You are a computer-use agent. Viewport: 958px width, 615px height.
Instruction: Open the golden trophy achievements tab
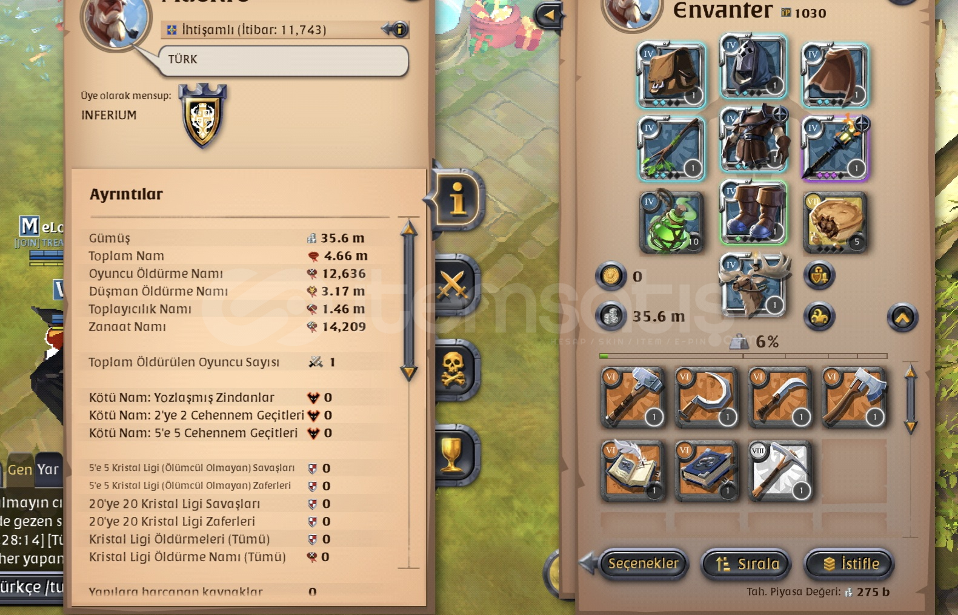pos(454,454)
